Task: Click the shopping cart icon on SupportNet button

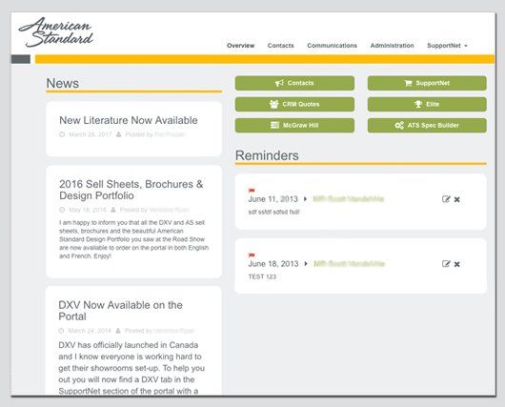Action: (x=408, y=83)
